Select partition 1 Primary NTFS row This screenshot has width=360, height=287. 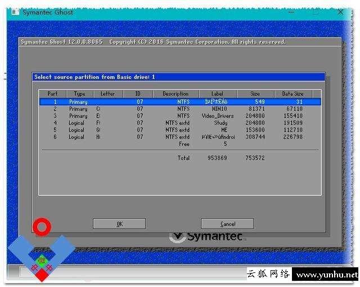coord(180,102)
